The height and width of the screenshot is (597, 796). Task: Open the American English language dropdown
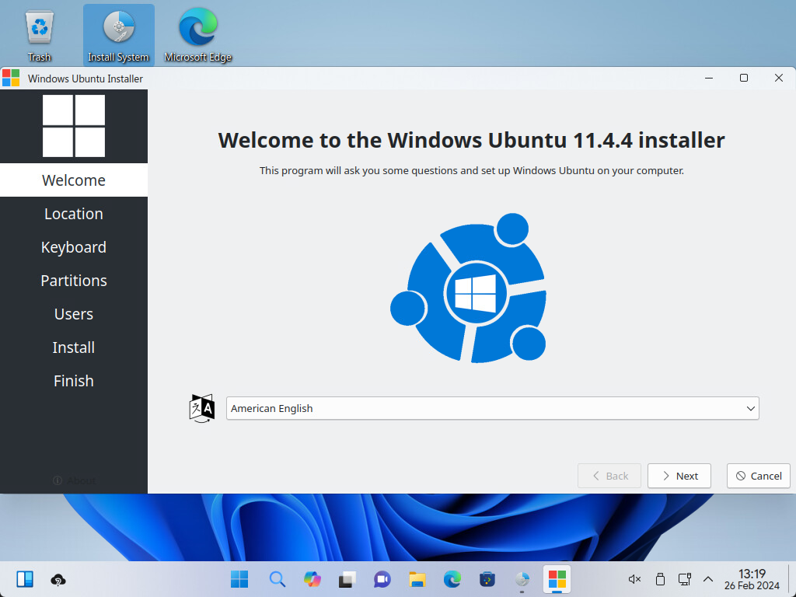[x=492, y=408]
